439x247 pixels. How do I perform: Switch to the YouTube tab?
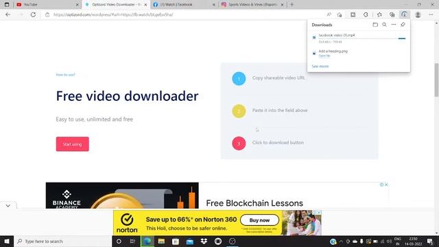click(47, 5)
